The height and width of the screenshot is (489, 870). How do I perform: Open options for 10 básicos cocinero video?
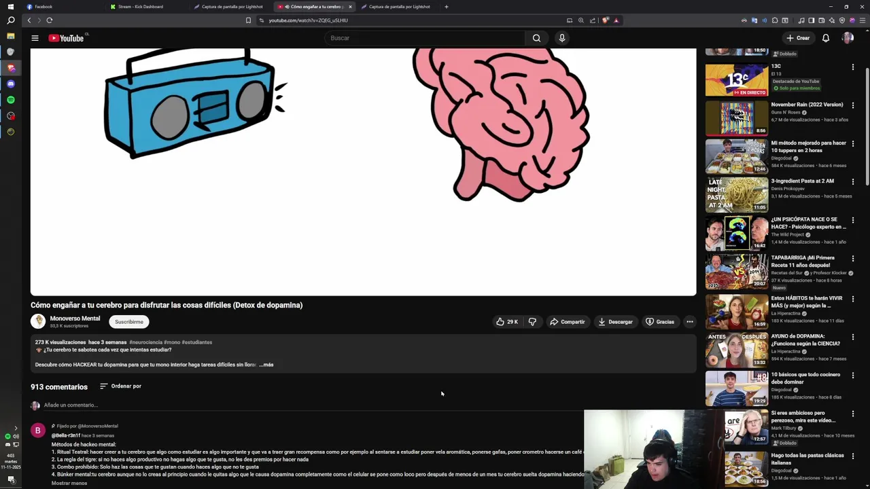click(x=853, y=376)
